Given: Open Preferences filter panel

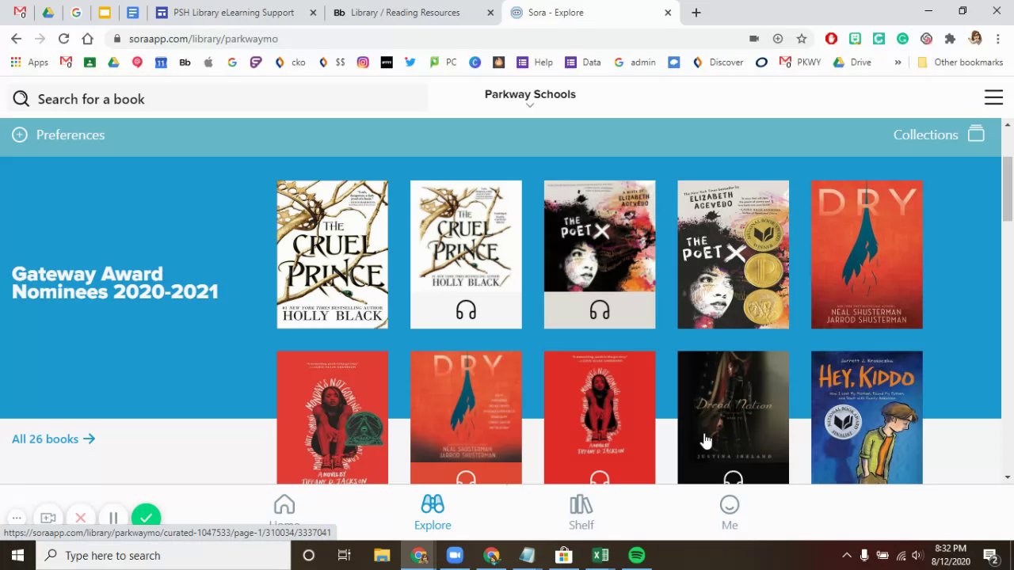Looking at the screenshot, I should coord(58,135).
